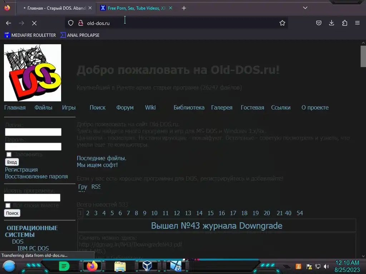Open the 'DOS' category link
Image resolution: width=366 pixels, height=274 pixels.
click(18, 242)
